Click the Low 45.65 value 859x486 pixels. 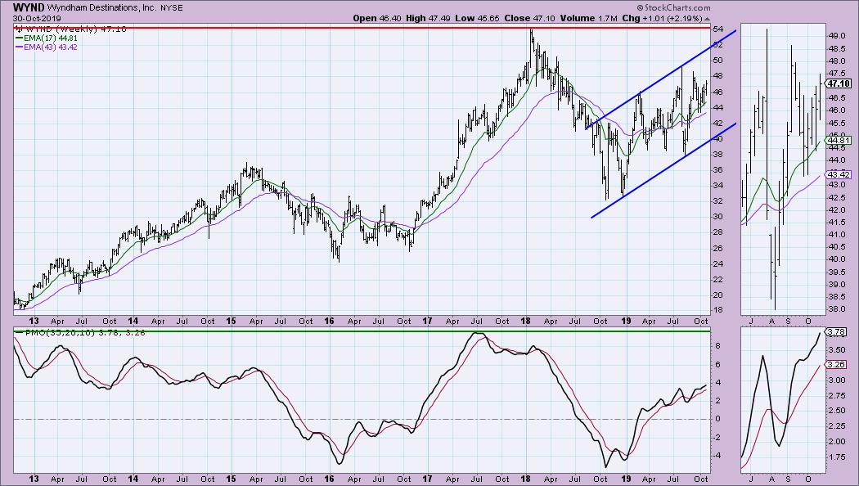(x=477, y=18)
